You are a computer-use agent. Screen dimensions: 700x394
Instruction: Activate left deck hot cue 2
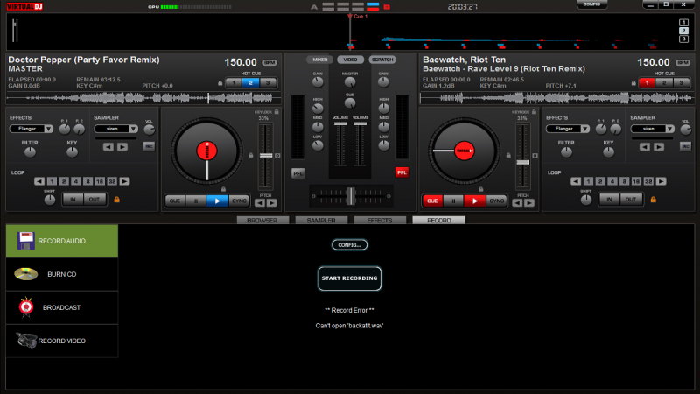[251, 82]
